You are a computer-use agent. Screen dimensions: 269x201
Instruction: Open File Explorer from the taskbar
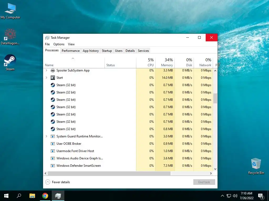[32, 196]
